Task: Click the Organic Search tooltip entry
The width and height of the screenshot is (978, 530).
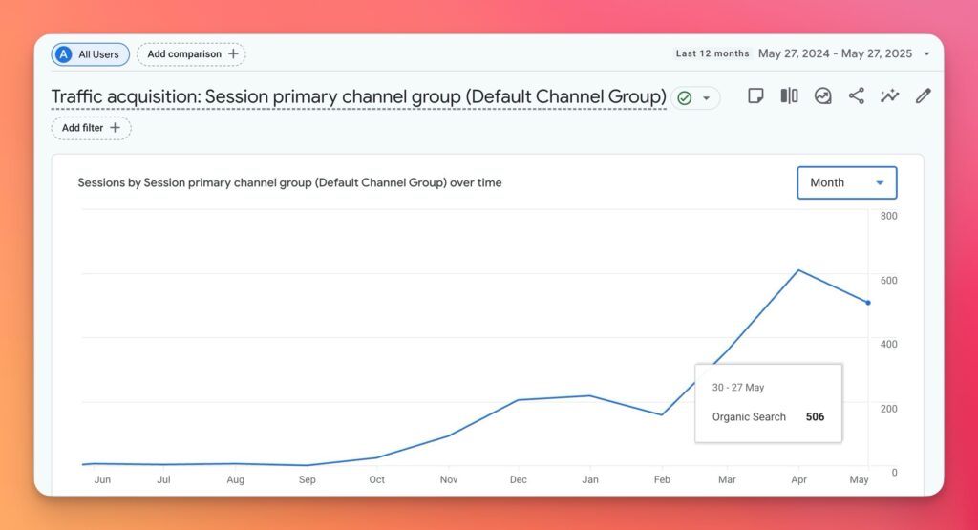Action: [750, 417]
